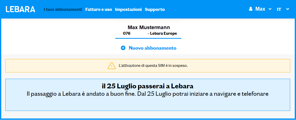Screen dimensions: 296x120
Task: Open the language dropdown chevron next to IT
Action: point(288,9)
